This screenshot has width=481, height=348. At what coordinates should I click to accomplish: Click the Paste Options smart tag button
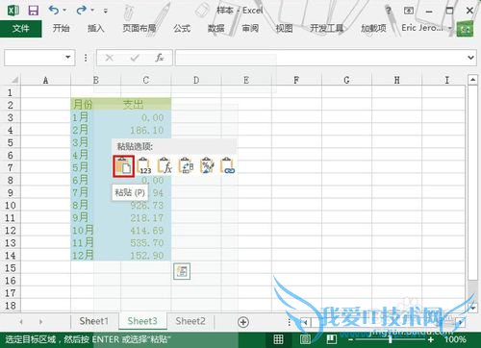pyautogui.click(x=182, y=271)
